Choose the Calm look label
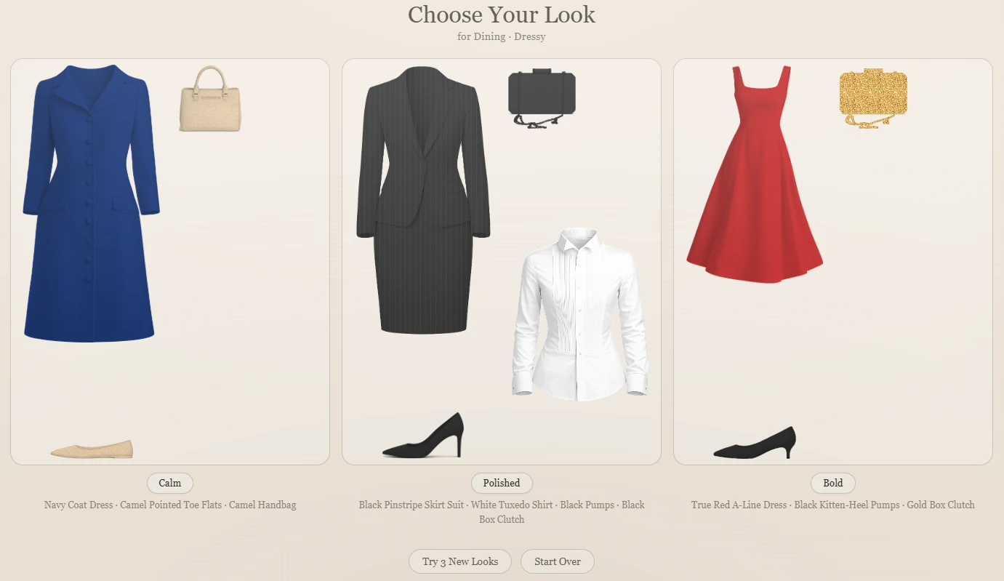 pyautogui.click(x=170, y=483)
